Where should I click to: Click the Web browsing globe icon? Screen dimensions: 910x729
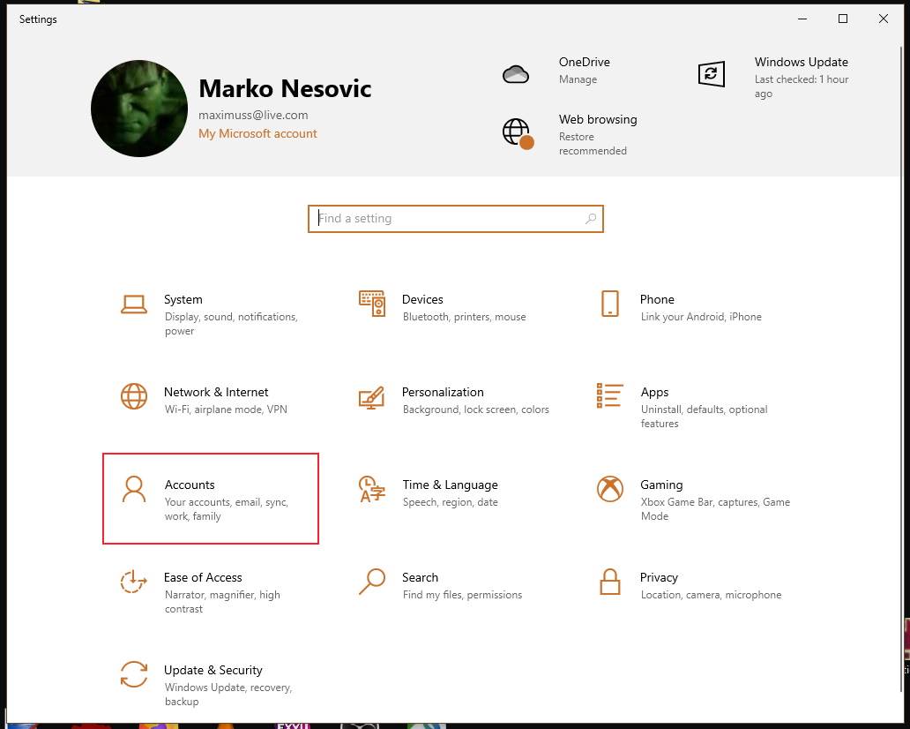(516, 132)
